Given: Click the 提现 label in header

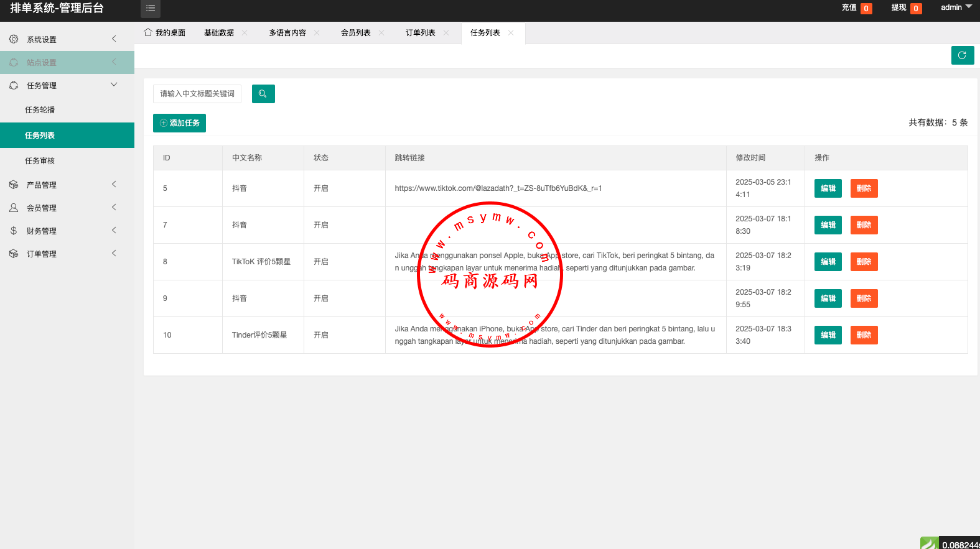Looking at the screenshot, I should pyautogui.click(x=899, y=7).
